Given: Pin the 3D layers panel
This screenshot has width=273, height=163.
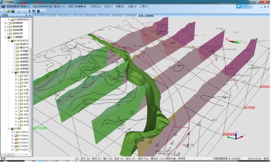Looking at the screenshot, I should (x=27, y=15).
